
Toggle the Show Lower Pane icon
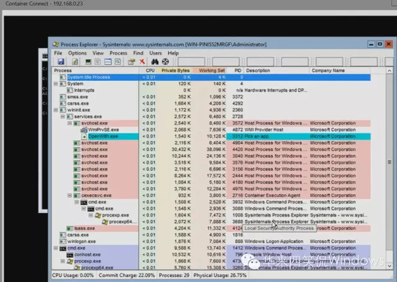[x=108, y=61]
